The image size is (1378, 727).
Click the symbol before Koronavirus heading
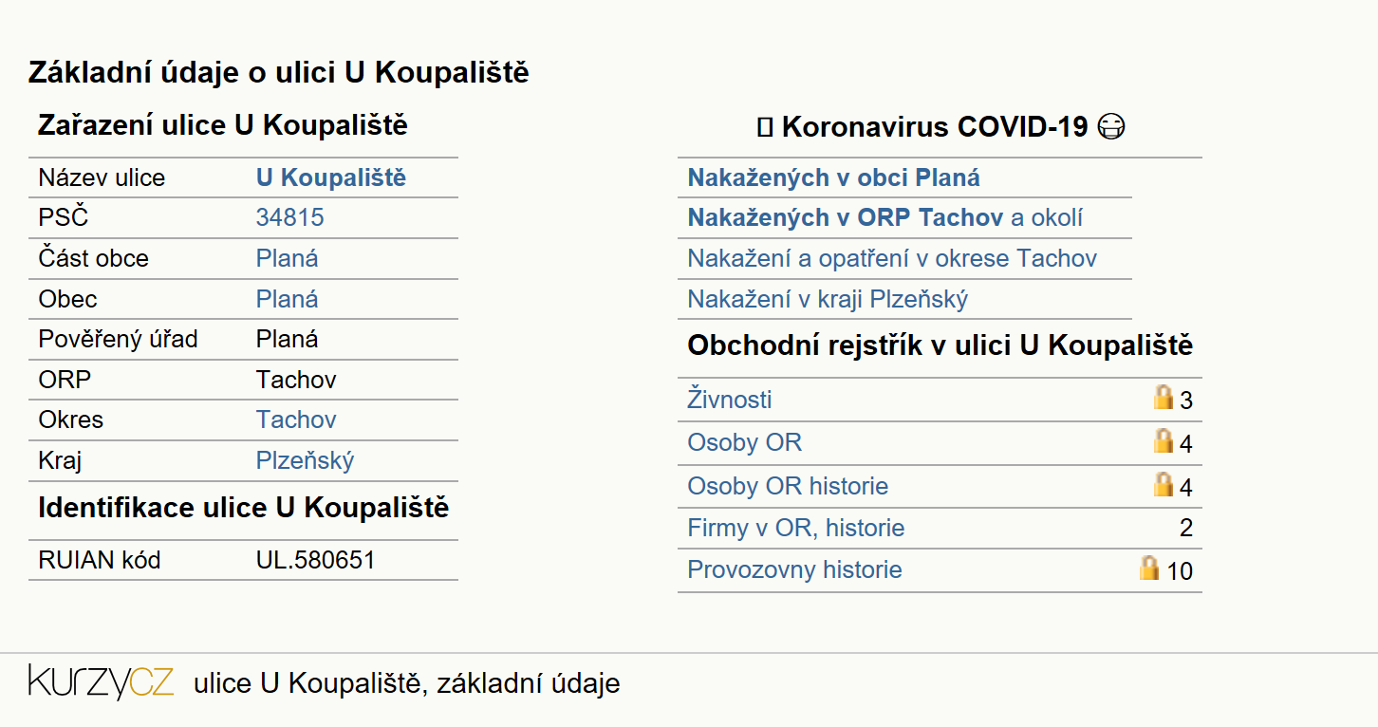point(764,126)
